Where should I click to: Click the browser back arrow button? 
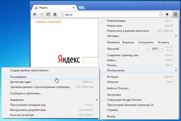click(x=35, y=14)
